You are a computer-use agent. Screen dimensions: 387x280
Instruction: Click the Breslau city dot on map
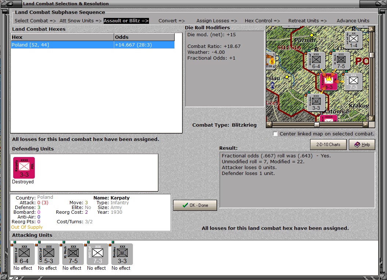click(x=287, y=77)
